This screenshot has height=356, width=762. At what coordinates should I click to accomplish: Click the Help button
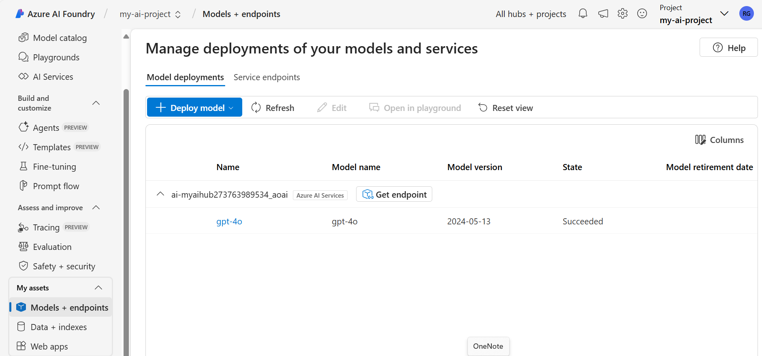728,47
